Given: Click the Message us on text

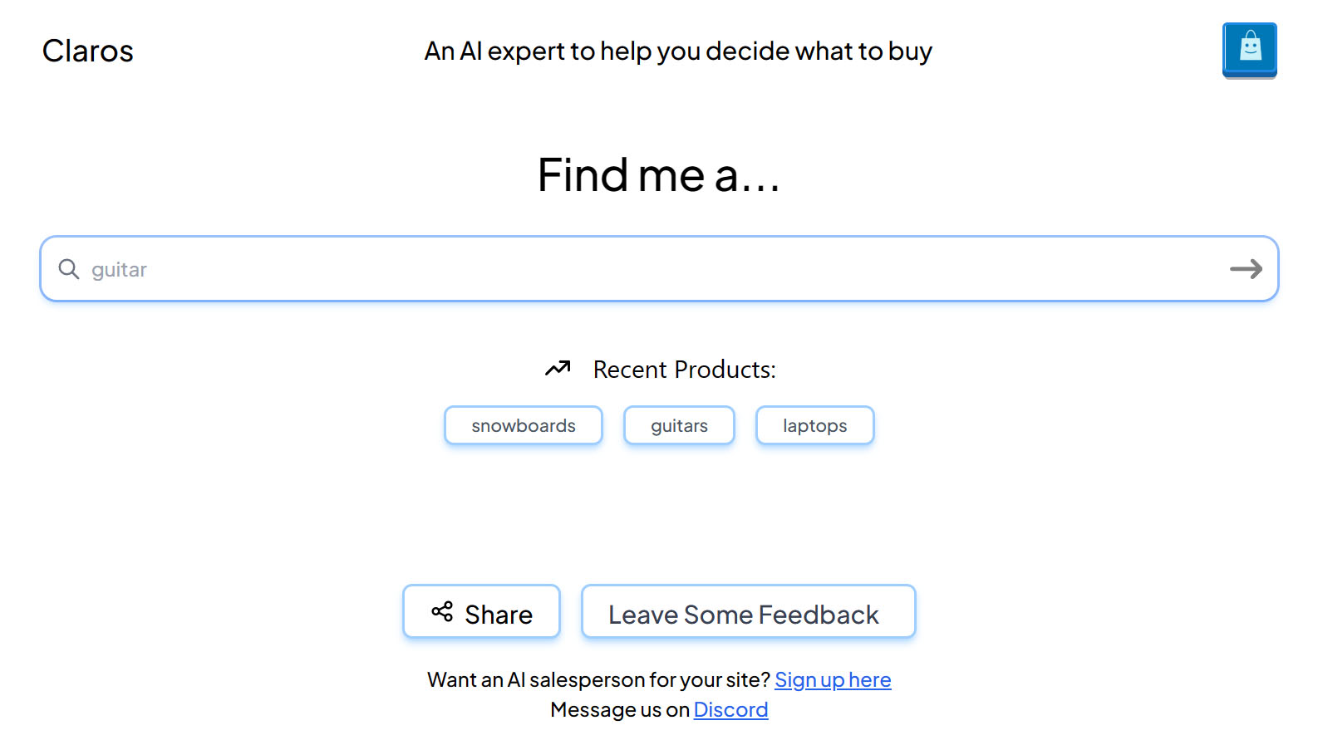Looking at the screenshot, I should tap(620, 709).
